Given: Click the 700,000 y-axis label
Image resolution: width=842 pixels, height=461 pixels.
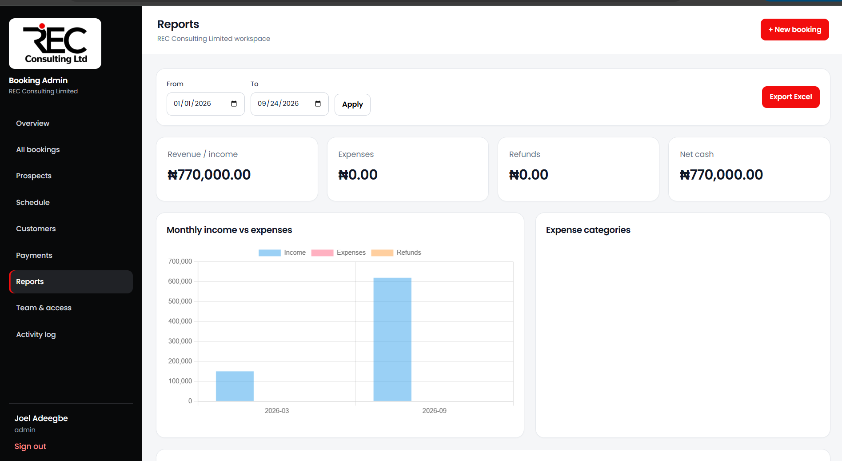Looking at the screenshot, I should click(x=180, y=261).
